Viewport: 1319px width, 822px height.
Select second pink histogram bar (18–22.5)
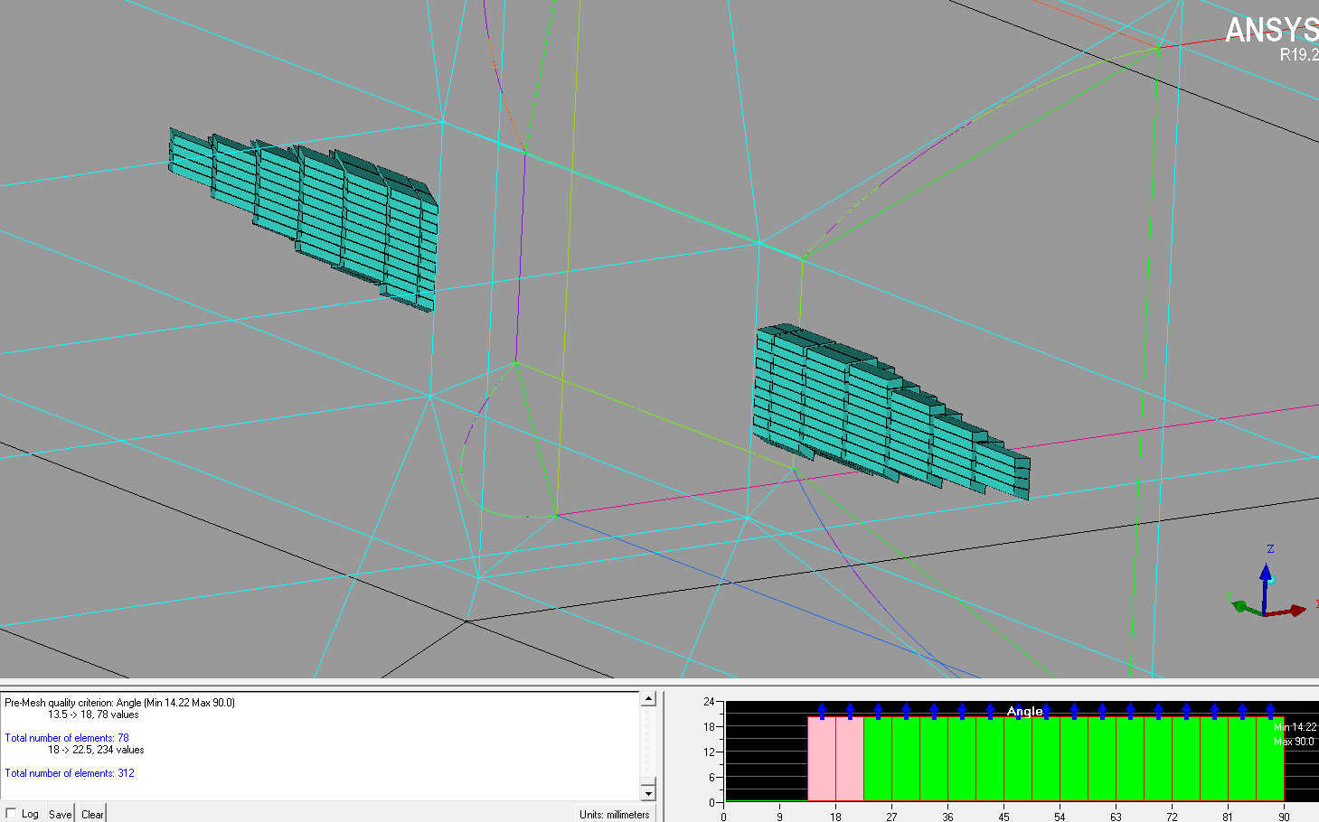pyautogui.click(x=849, y=759)
